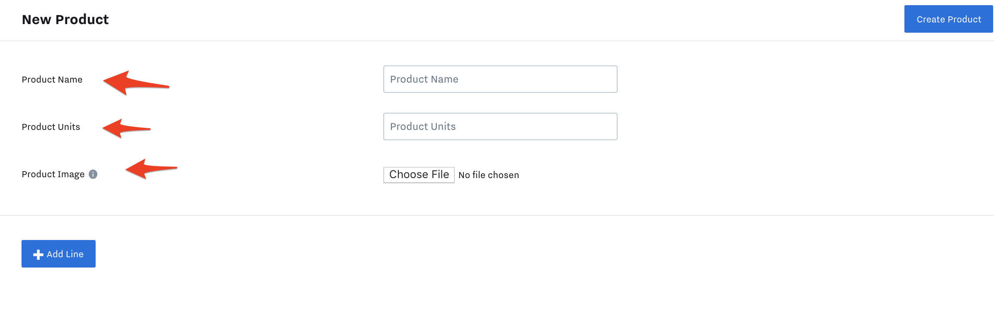
Task: Click the Product Units field label
Action: coord(51,127)
